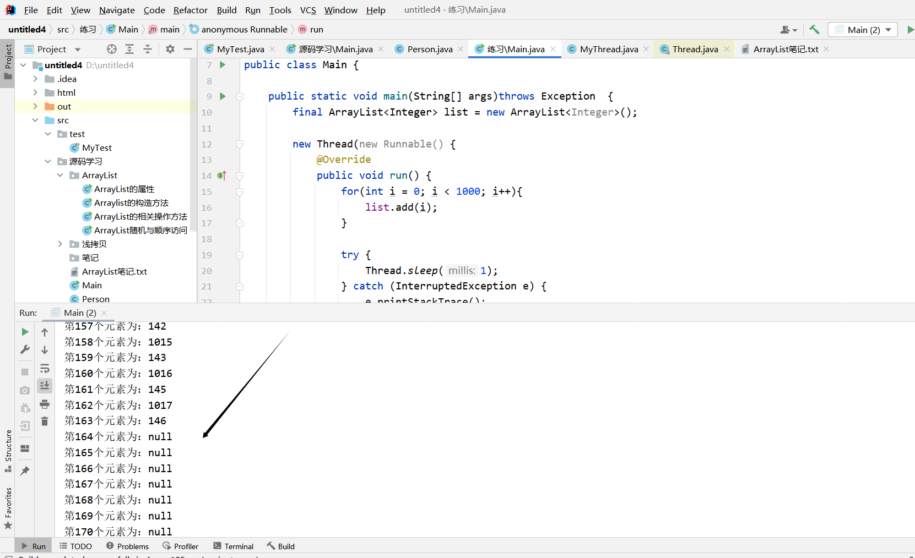Viewport: 915px width, 558px height.
Task: Open the Terminal tool window
Action: pos(234,546)
